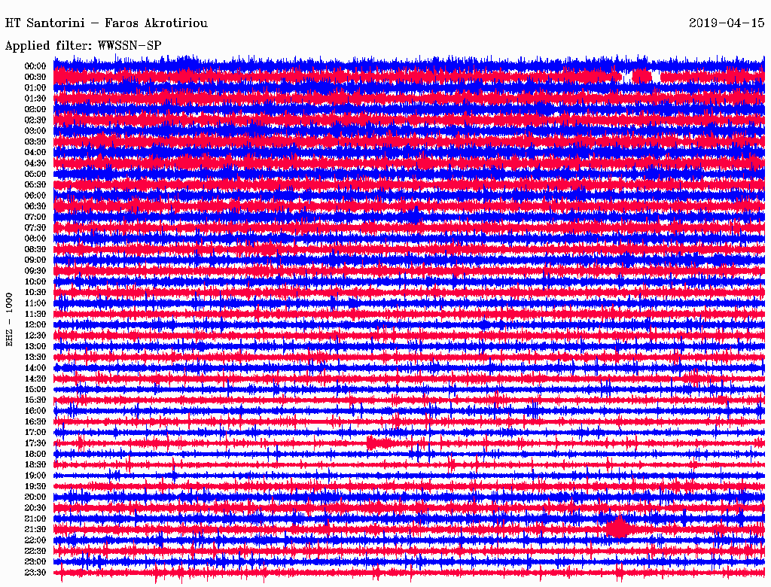Select the 12:00 time label
Image resolution: width=771 pixels, height=587 pixels.
click(x=35, y=324)
